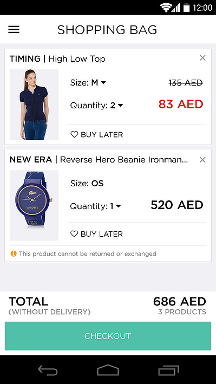This screenshot has height=384, width=216.
Task: Save High Low Top with BUY LATER
Action: click(97, 134)
